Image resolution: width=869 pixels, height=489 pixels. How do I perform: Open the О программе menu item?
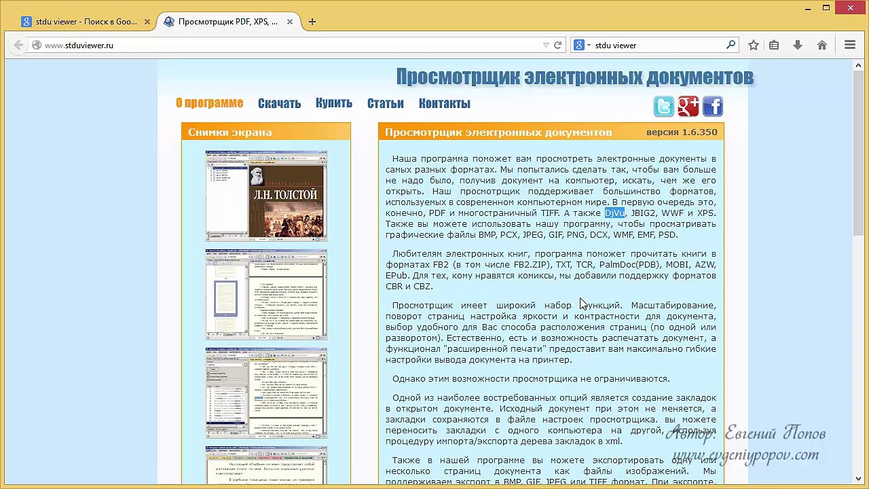pyautogui.click(x=209, y=103)
